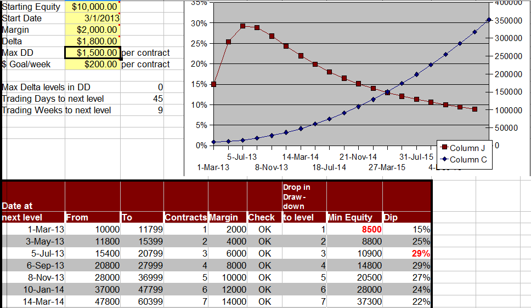This screenshot has height=308, width=531.
Task: Click the Contracts column header in table
Action: (x=186, y=217)
